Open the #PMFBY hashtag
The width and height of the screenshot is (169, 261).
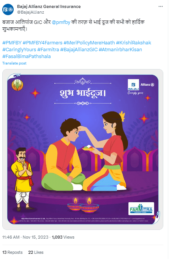(12, 43)
